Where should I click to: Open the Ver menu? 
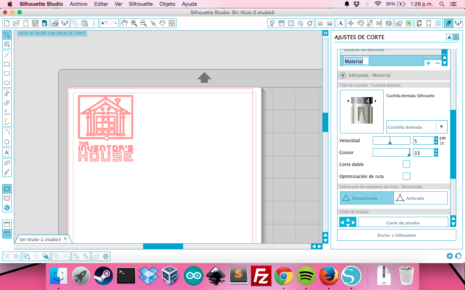coord(118,4)
